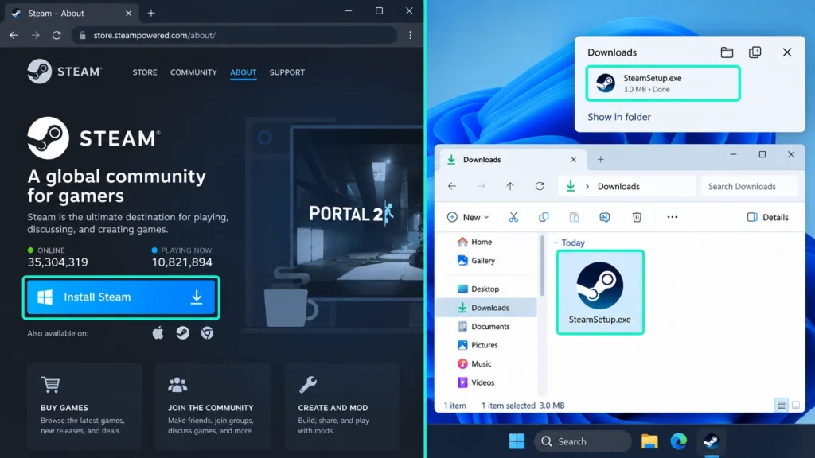Image resolution: width=815 pixels, height=458 pixels.
Task: Click the Chrome OS availability icon
Action: point(208,333)
